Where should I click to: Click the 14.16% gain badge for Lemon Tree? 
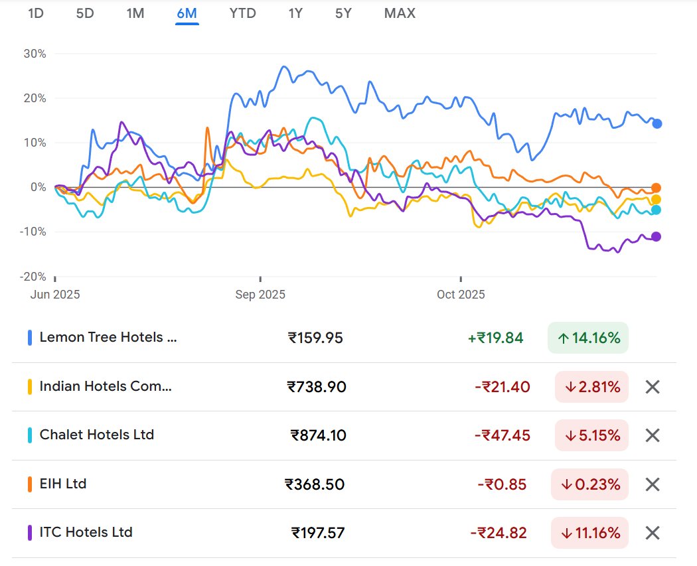587,337
